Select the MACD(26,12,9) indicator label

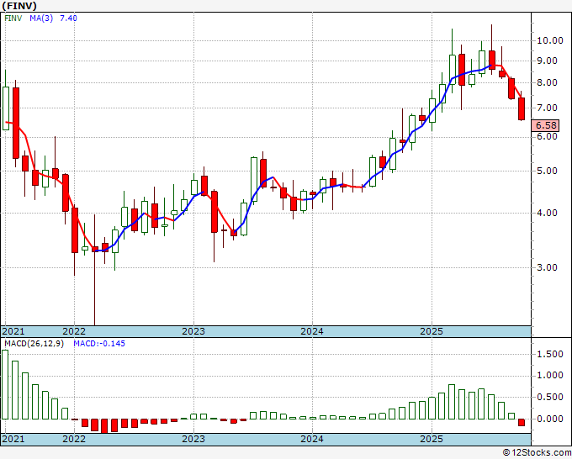[34, 344]
